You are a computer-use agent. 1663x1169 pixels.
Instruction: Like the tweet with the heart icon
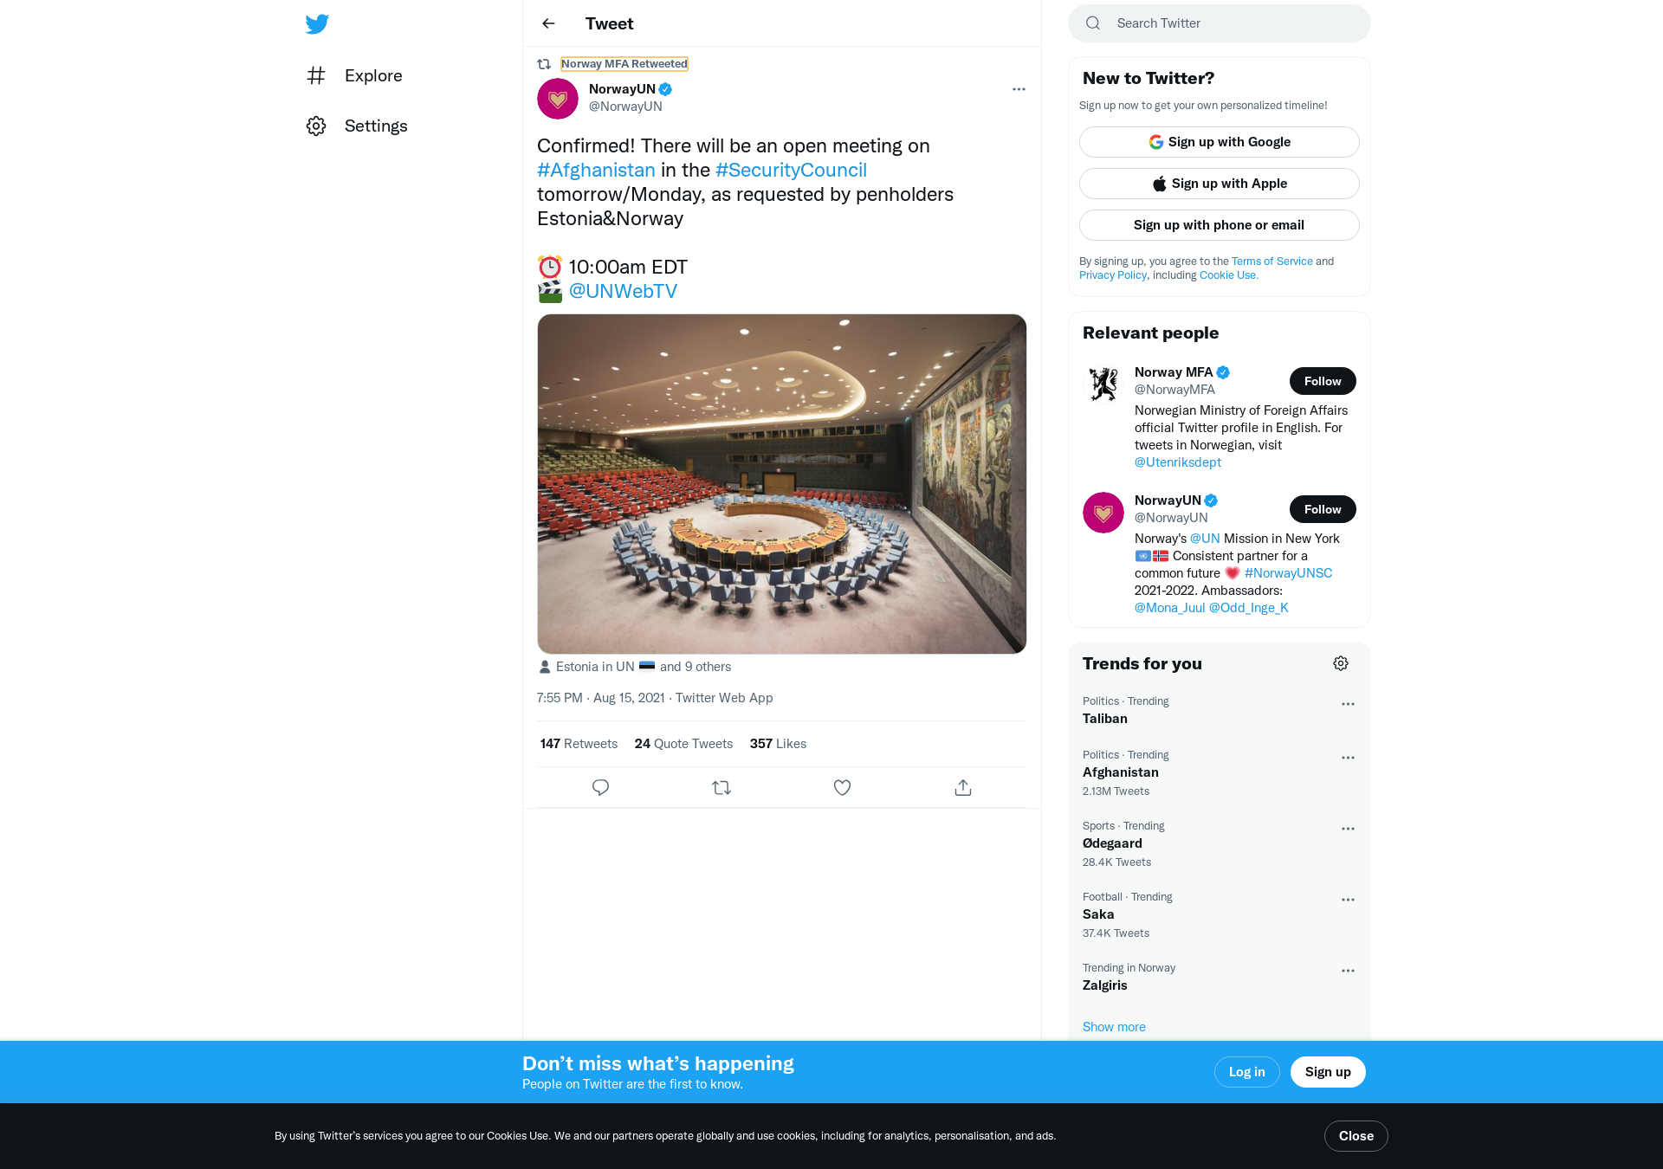(x=842, y=787)
